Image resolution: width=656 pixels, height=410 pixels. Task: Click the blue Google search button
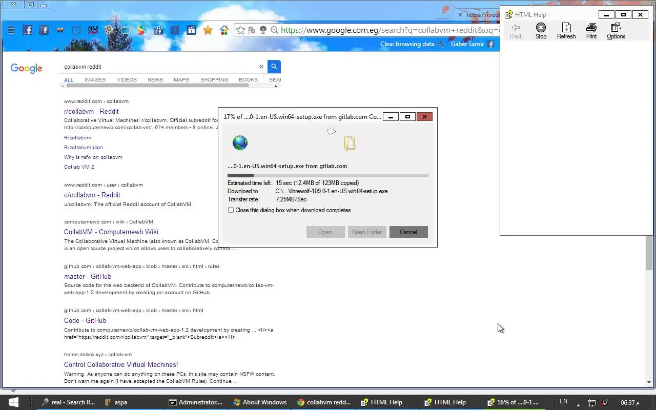pyautogui.click(x=274, y=67)
